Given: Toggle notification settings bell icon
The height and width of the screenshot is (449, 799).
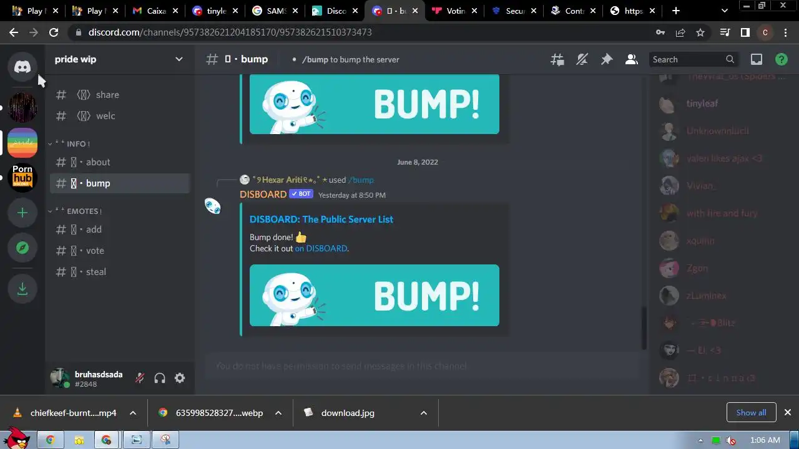Looking at the screenshot, I should point(582,59).
